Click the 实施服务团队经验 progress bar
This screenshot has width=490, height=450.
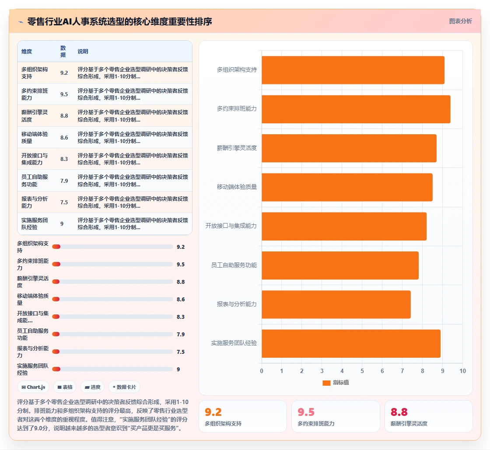coord(112,369)
